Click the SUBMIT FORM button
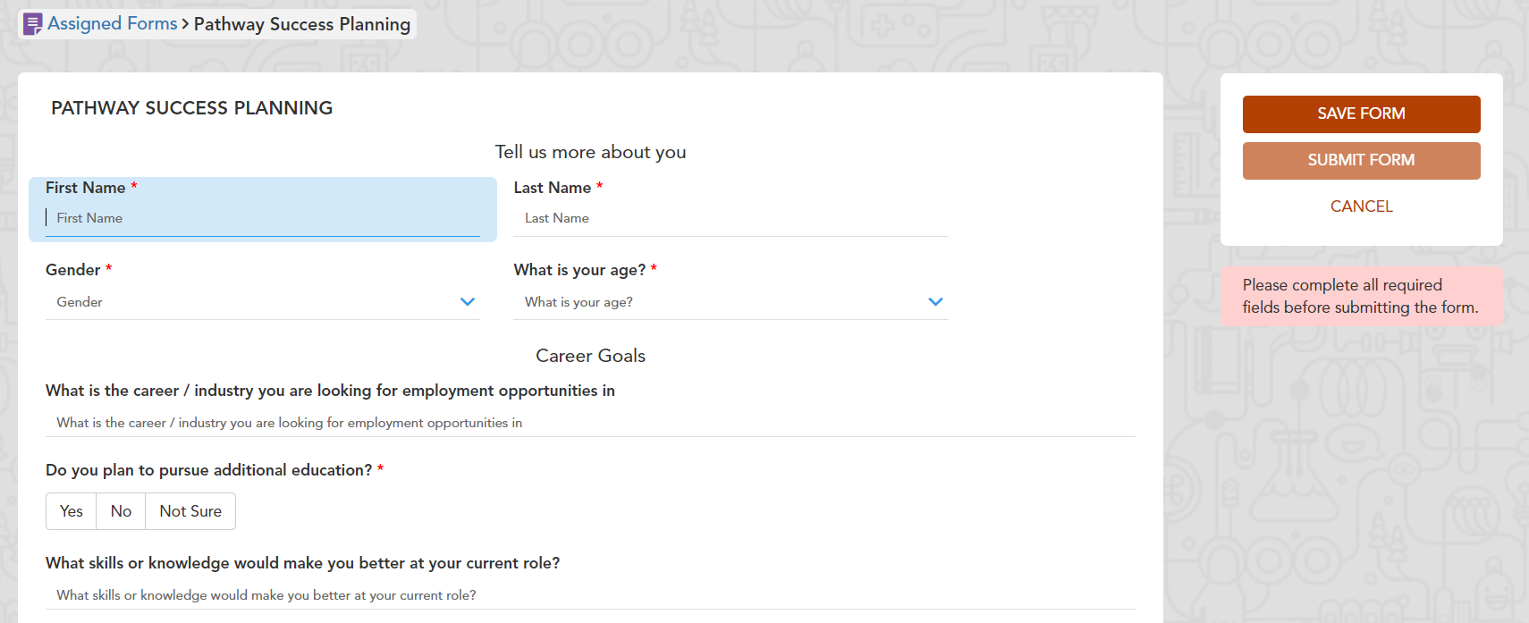 (1361, 161)
